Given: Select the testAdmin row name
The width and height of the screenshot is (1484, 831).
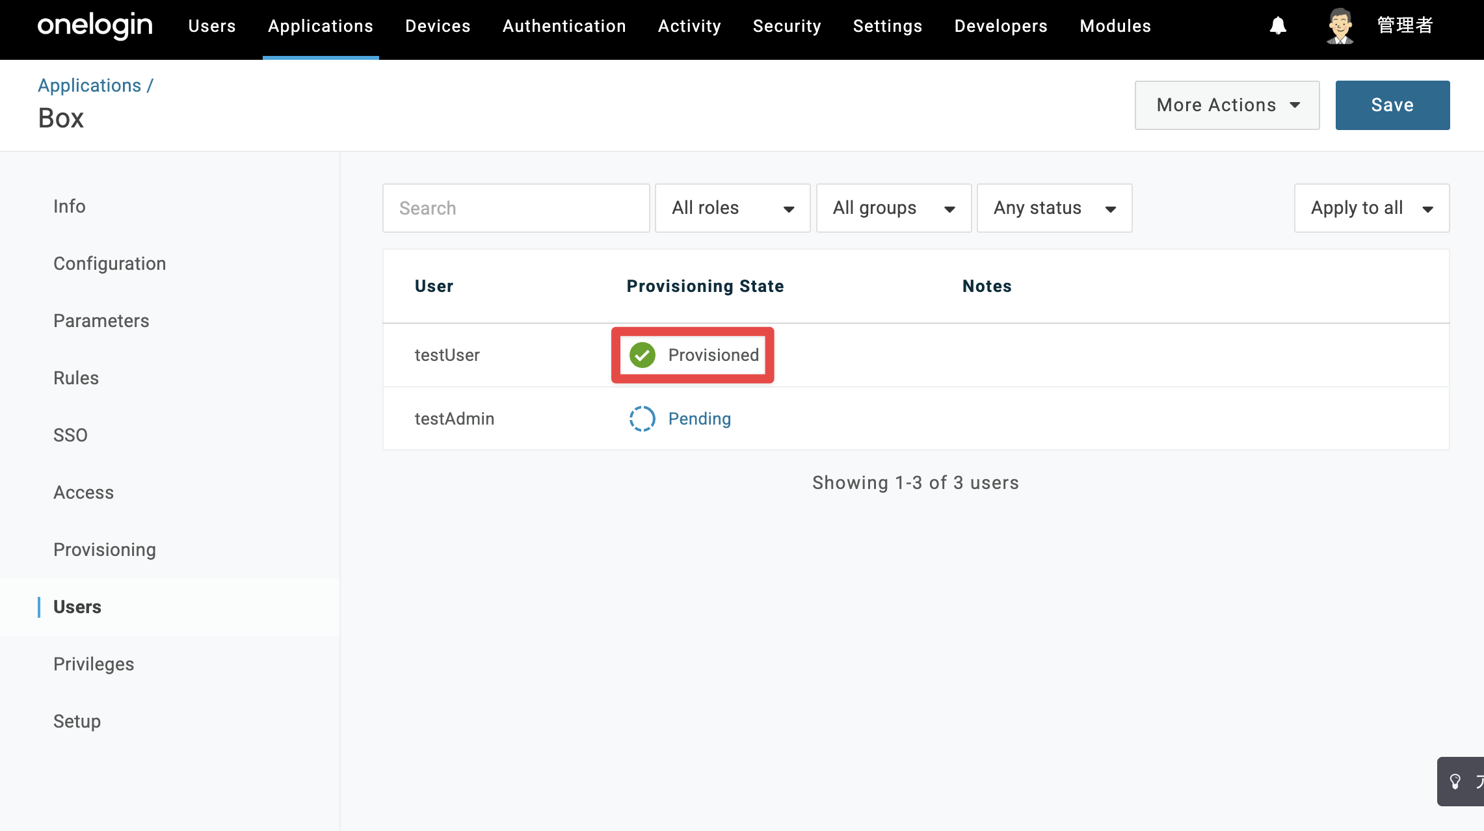Looking at the screenshot, I should pos(455,419).
